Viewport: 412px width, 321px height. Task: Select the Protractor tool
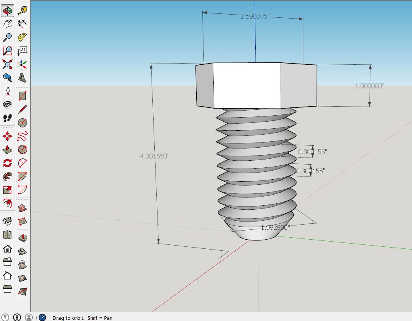pyautogui.click(x=23, y=37)
